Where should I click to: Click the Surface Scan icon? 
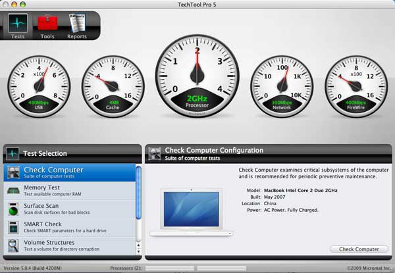[14, 209]
